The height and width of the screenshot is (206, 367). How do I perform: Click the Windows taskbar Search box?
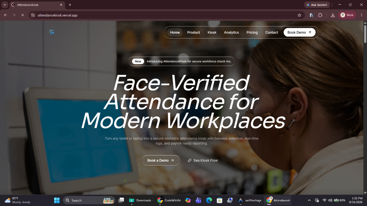[x=89, y=200]
